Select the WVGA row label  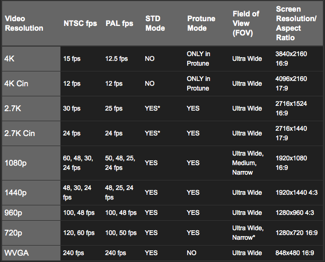point(16,253)
